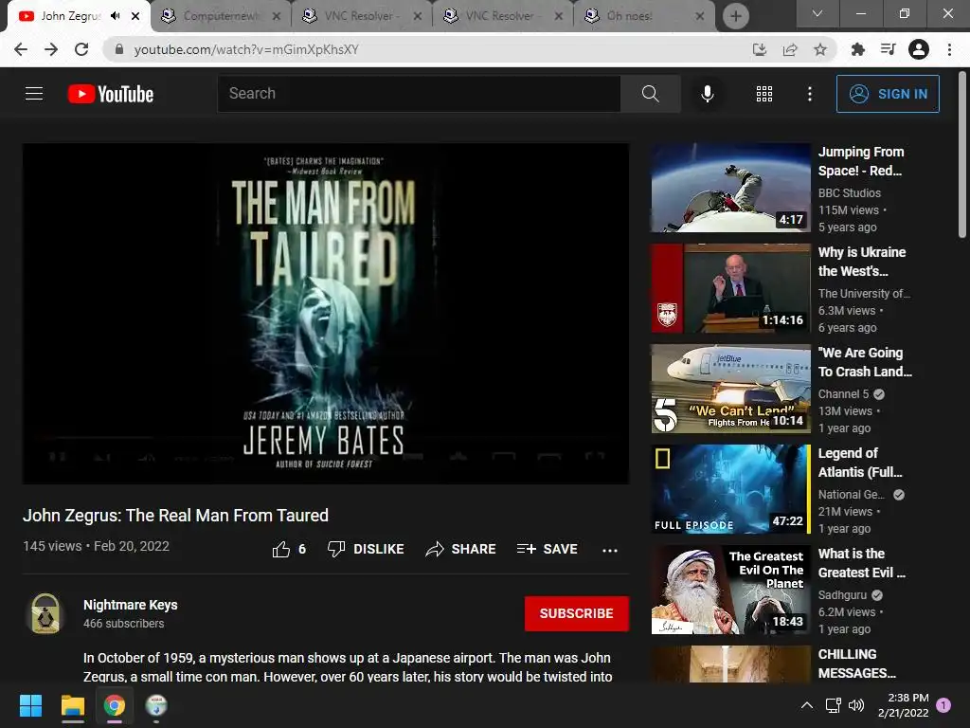Open Chrome extensions puzzle icon
Image resolution: width=970 pixels, height=728 pixels.
[x=857, y=49]
